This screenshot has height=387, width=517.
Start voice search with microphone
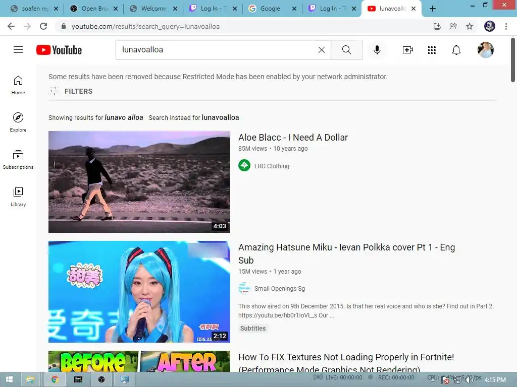(x=377, y=50)
